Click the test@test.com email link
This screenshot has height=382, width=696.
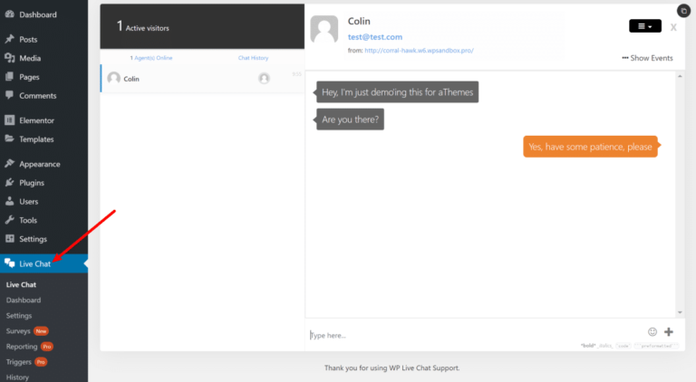pyautogui.click(x=374, y=37)
